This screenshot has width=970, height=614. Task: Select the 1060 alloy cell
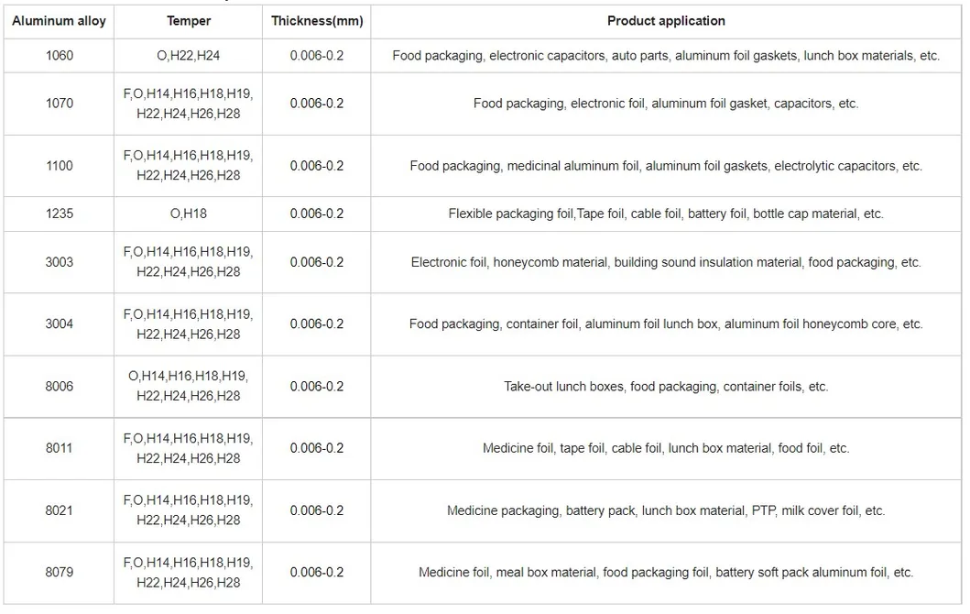[59, 56]
